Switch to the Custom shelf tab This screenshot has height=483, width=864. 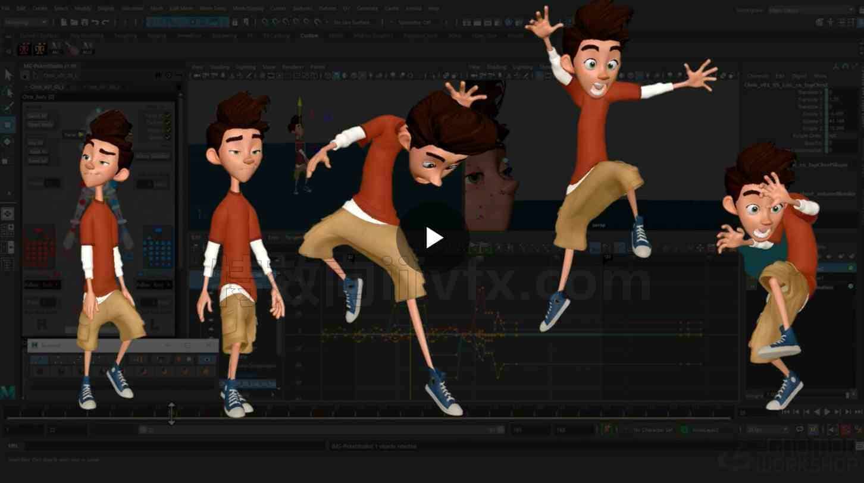pyautogui.click(x=309, y=36)
